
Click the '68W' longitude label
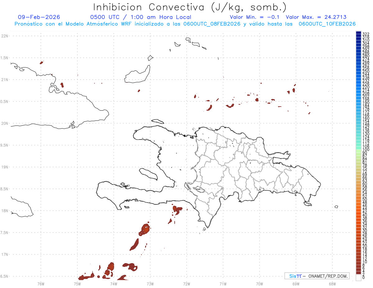tap(332, 284)
